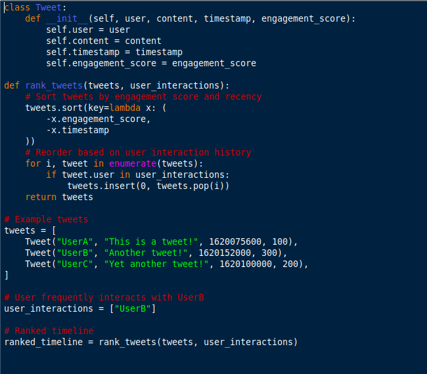Click the Reorder based on interaction comment
Image resolution: width=427 pixels, height=374 pixels.
tap(138, 153)
